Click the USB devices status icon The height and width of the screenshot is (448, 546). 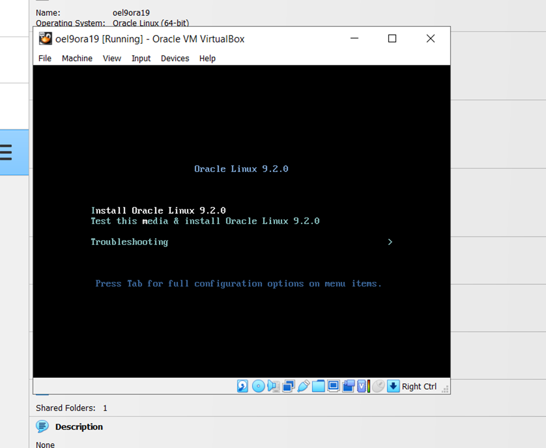click(x=303, y=386)
